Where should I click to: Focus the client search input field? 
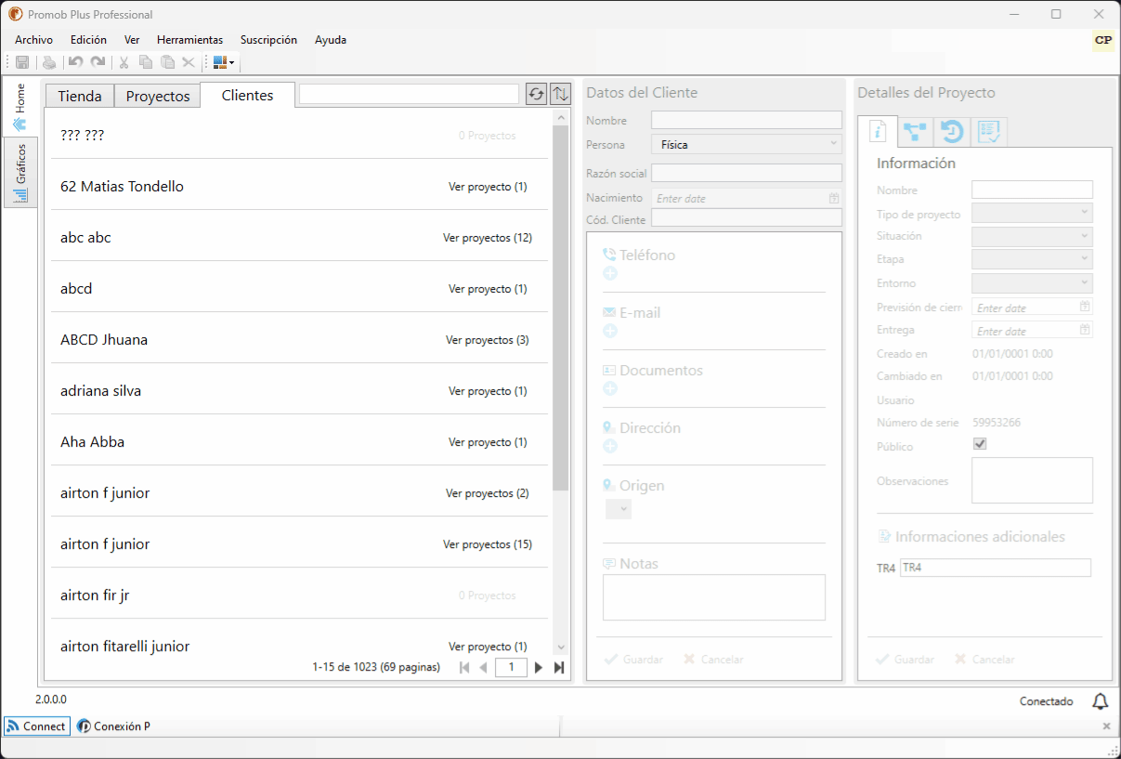(409, 94)
